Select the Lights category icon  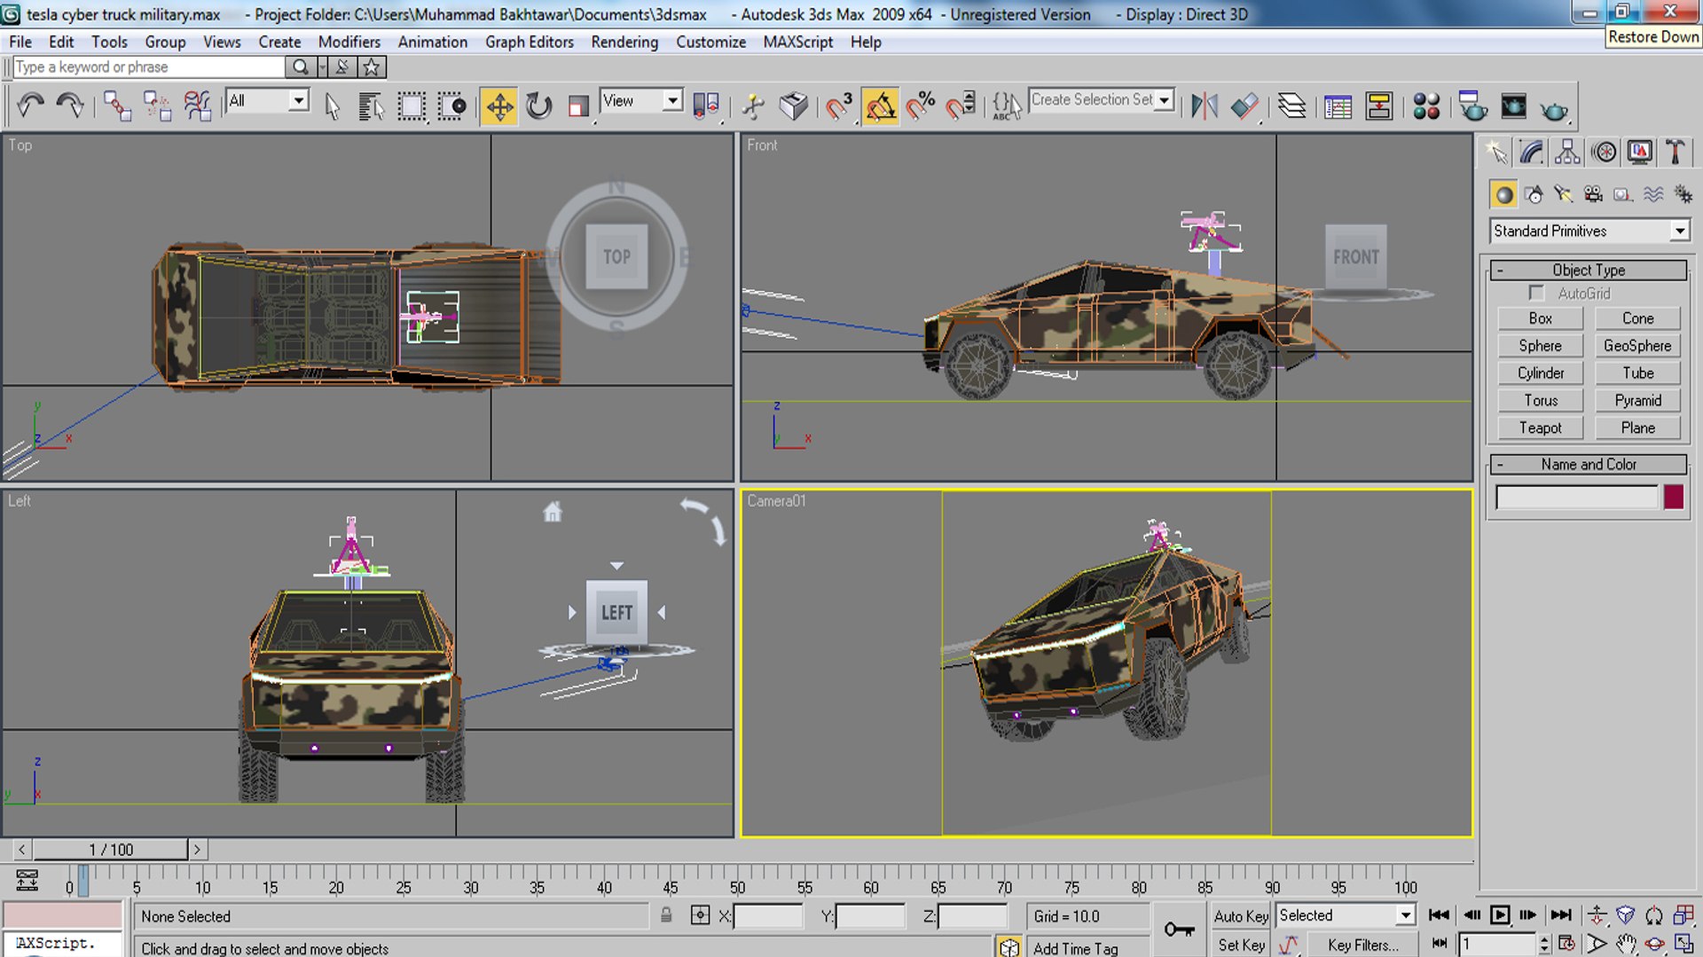coord(1563,193)
